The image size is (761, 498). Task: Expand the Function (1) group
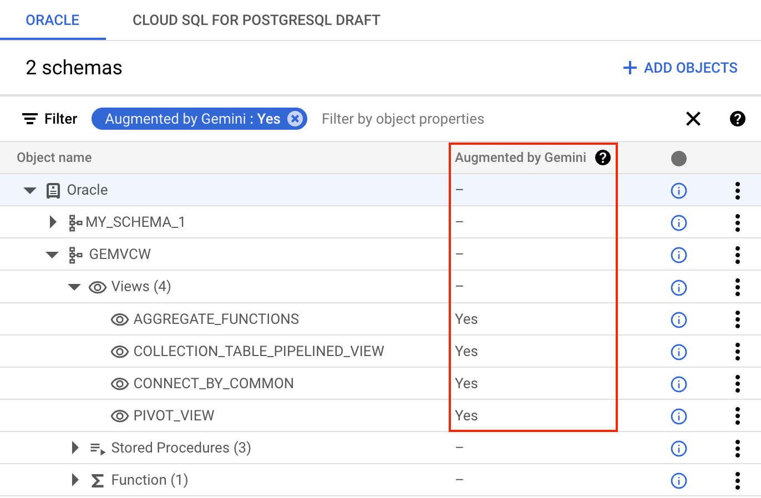pos(75,480)
